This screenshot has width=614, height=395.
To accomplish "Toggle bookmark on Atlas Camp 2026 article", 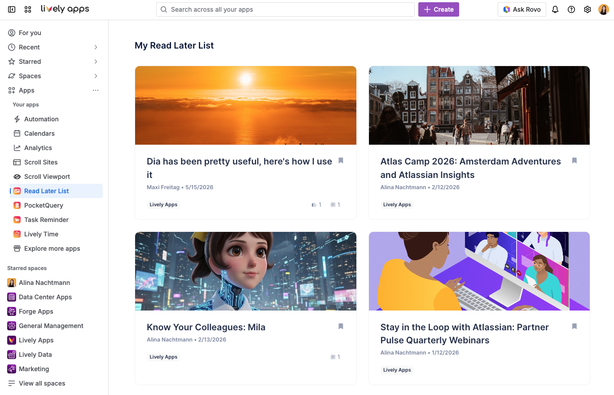I will 574,160.
